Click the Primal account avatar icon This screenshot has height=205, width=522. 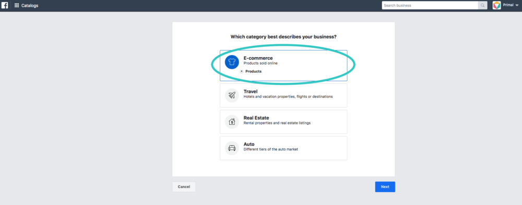click(497, 5)
